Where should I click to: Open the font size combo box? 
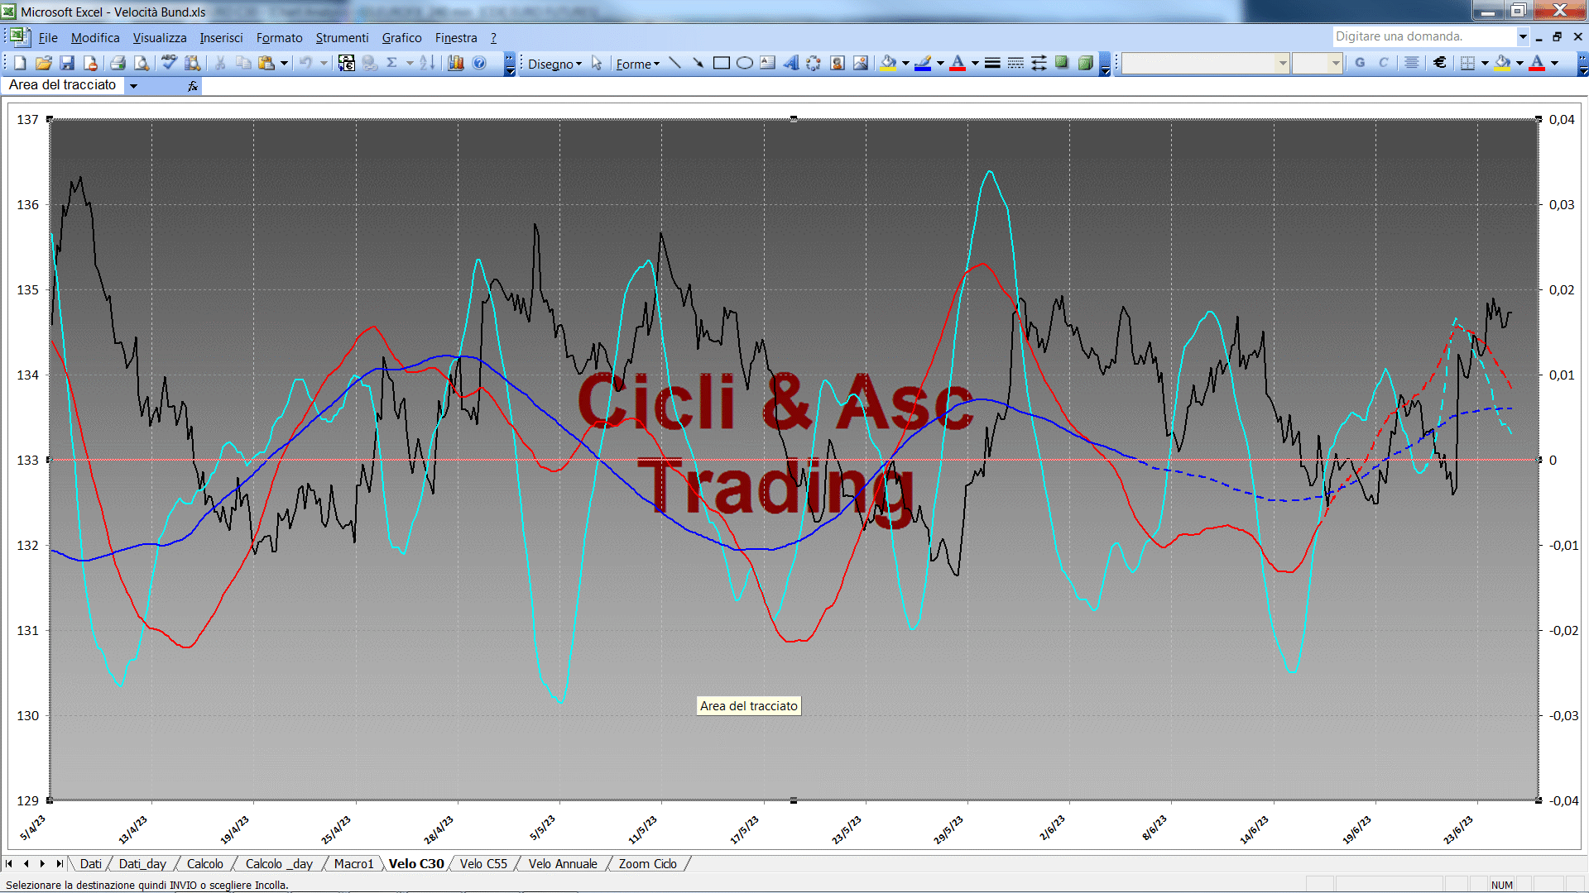(x=1317, y=63)
